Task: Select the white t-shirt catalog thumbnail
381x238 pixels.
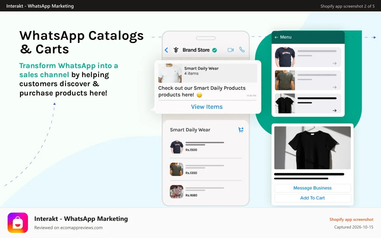Action: point(170,73)
